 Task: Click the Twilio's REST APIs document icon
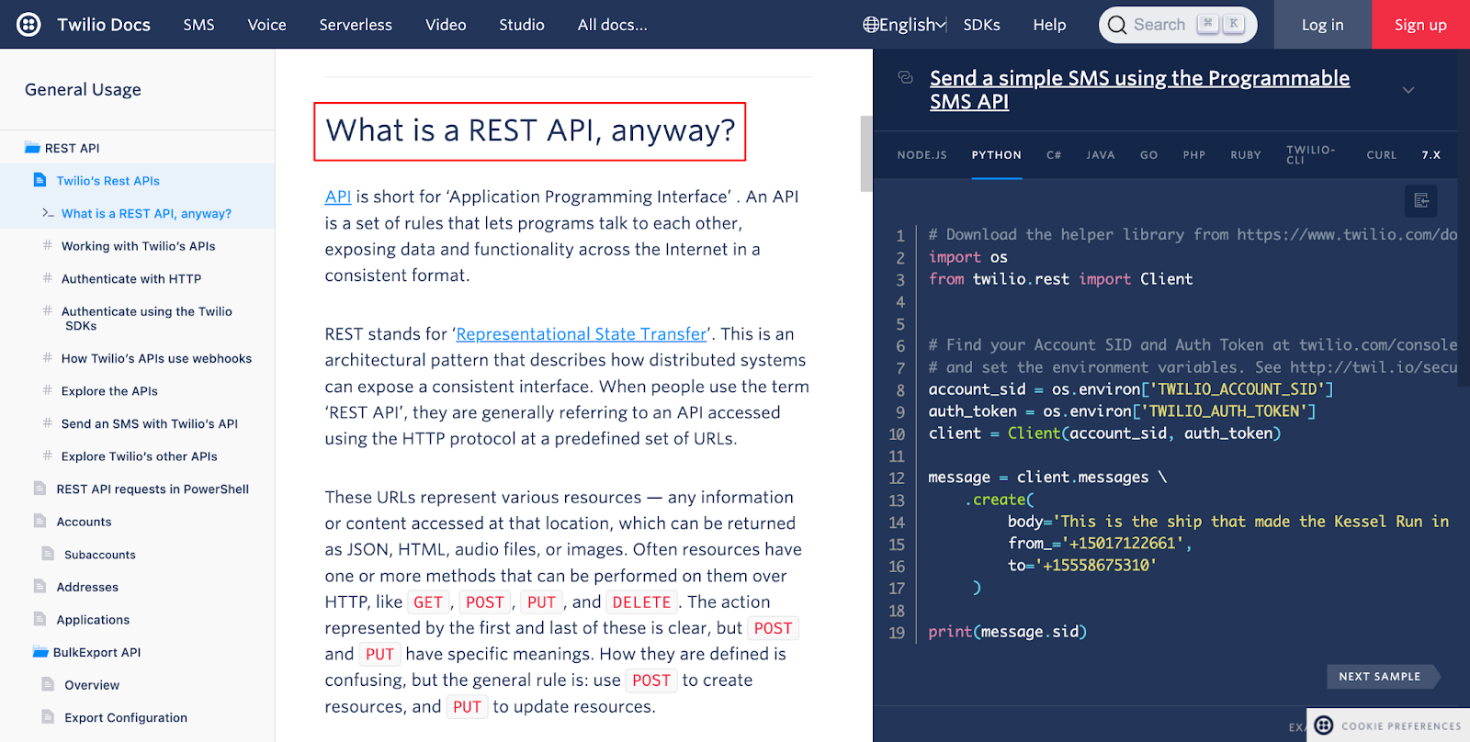point(40,180)
